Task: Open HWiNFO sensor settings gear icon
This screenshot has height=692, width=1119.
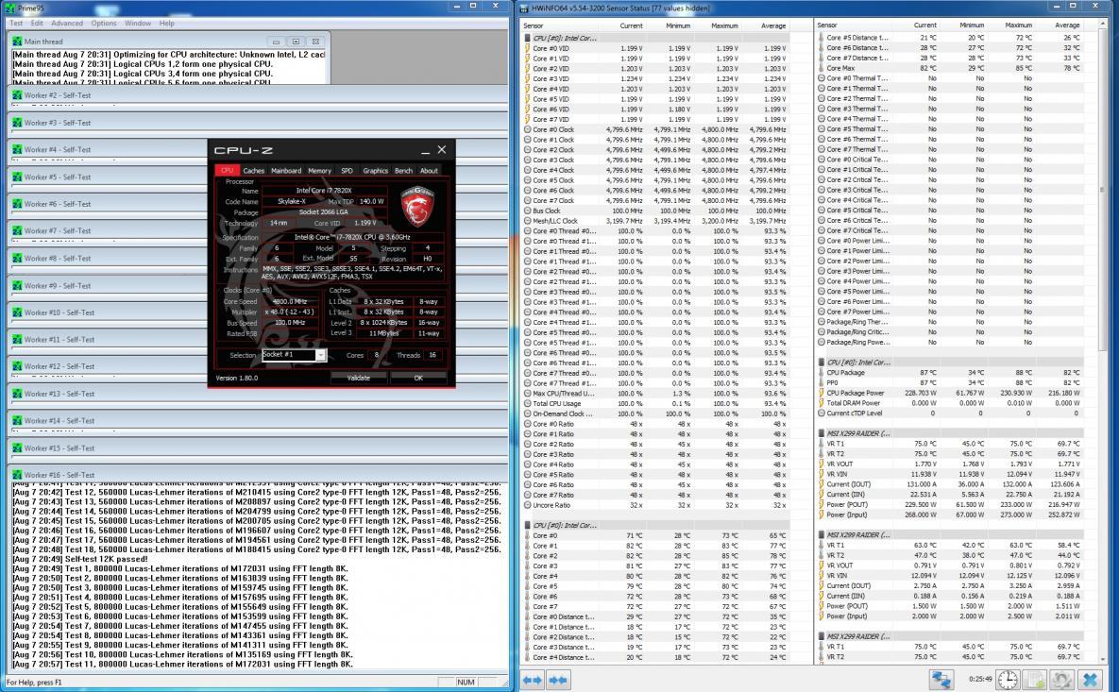Action: coord(1061,680)
